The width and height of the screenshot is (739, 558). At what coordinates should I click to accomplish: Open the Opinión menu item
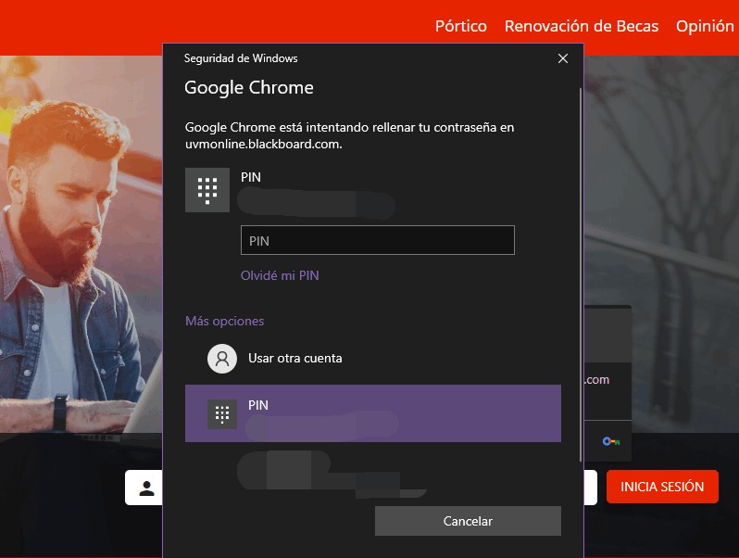coord(705,26)
